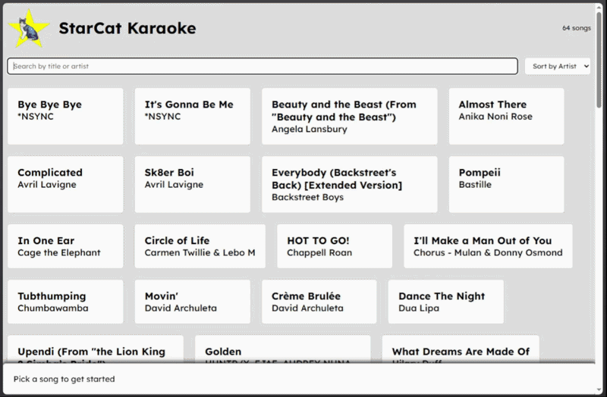The image size is (607, 397).
Task: Select I'll Make a Man Out of You
Action: coord(488,246)
